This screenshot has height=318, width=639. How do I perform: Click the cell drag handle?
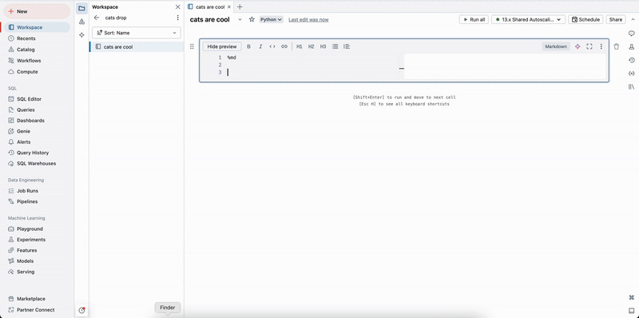(192, 46)
